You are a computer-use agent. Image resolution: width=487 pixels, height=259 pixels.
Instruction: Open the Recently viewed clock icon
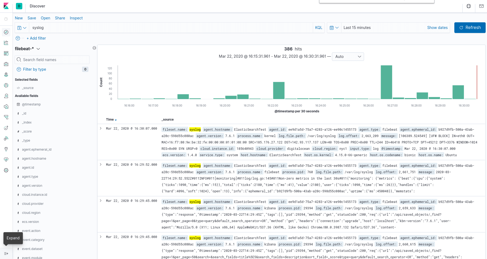coord(6,19)
